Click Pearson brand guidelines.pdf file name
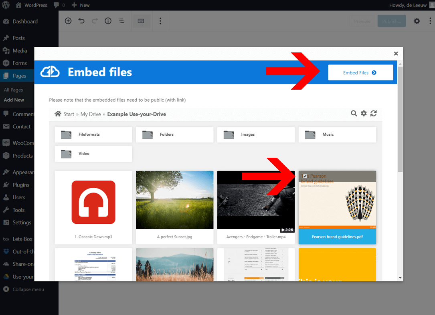The width and height of the screenshot is (435, 315). (x=337, y=237)
